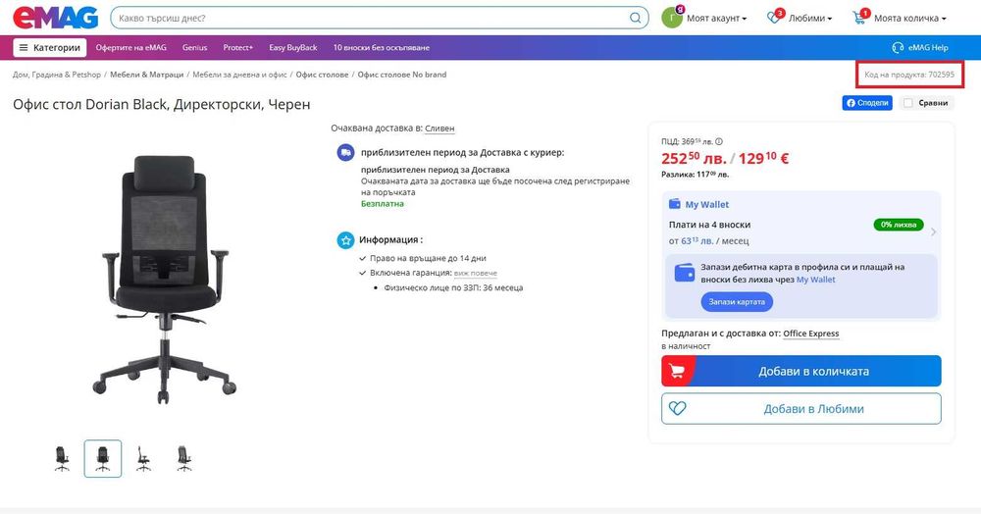
Task: Change delivery city Сливен link
Action: point(439,128)
